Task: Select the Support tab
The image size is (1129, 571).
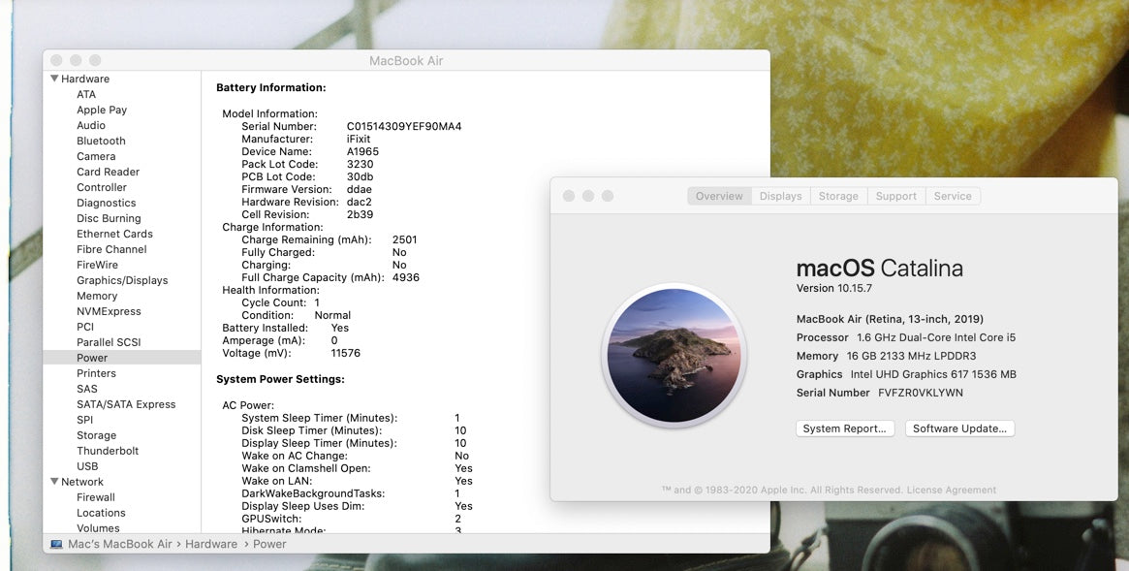Action: click(x=895, y=196)
